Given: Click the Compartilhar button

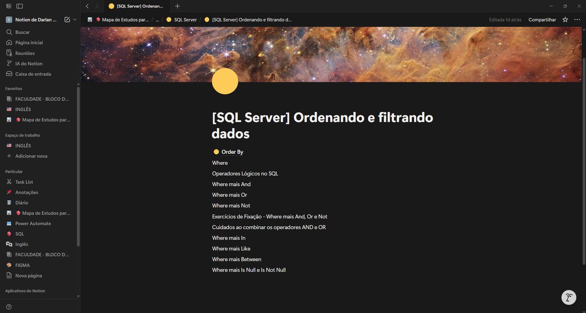Looking at the screenshot, I should tap(542, 20).
